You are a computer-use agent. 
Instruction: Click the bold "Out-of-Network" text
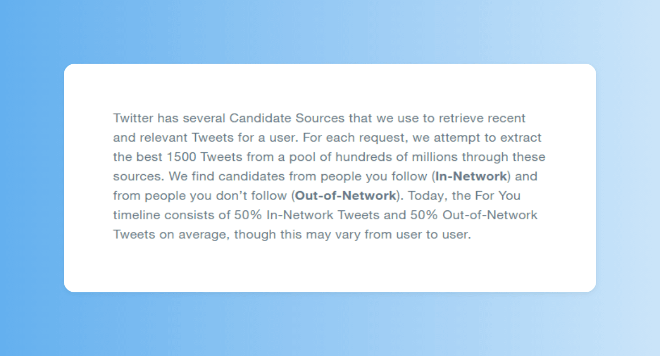tap(345, 196)
